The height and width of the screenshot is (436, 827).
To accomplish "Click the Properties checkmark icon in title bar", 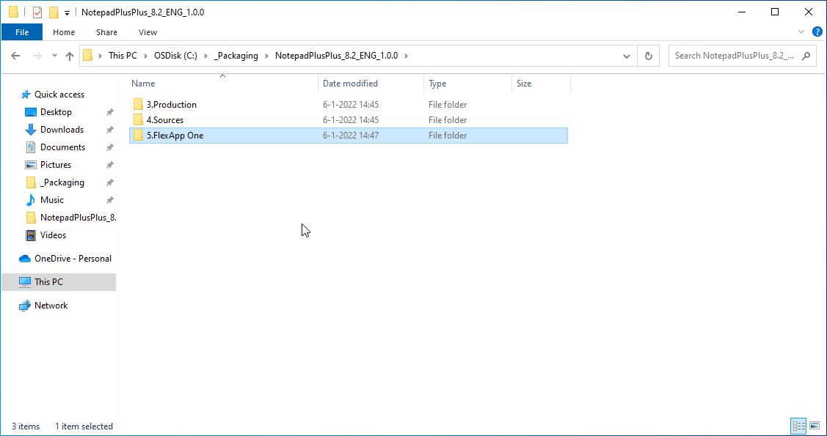I will 37,12.
